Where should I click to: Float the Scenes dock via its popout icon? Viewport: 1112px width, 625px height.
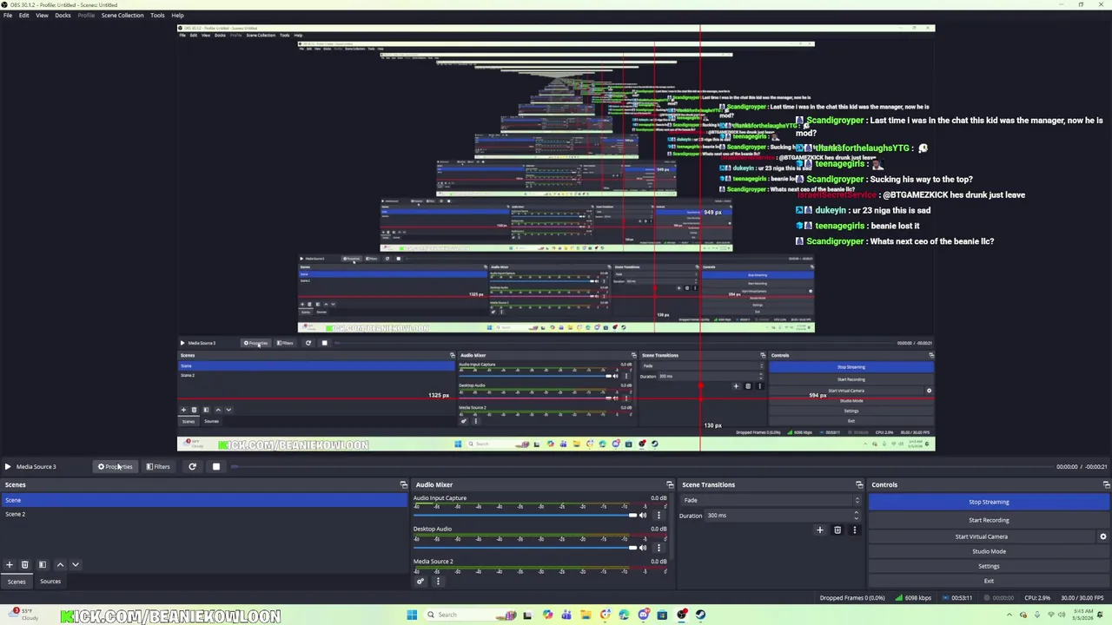point(403,485)
